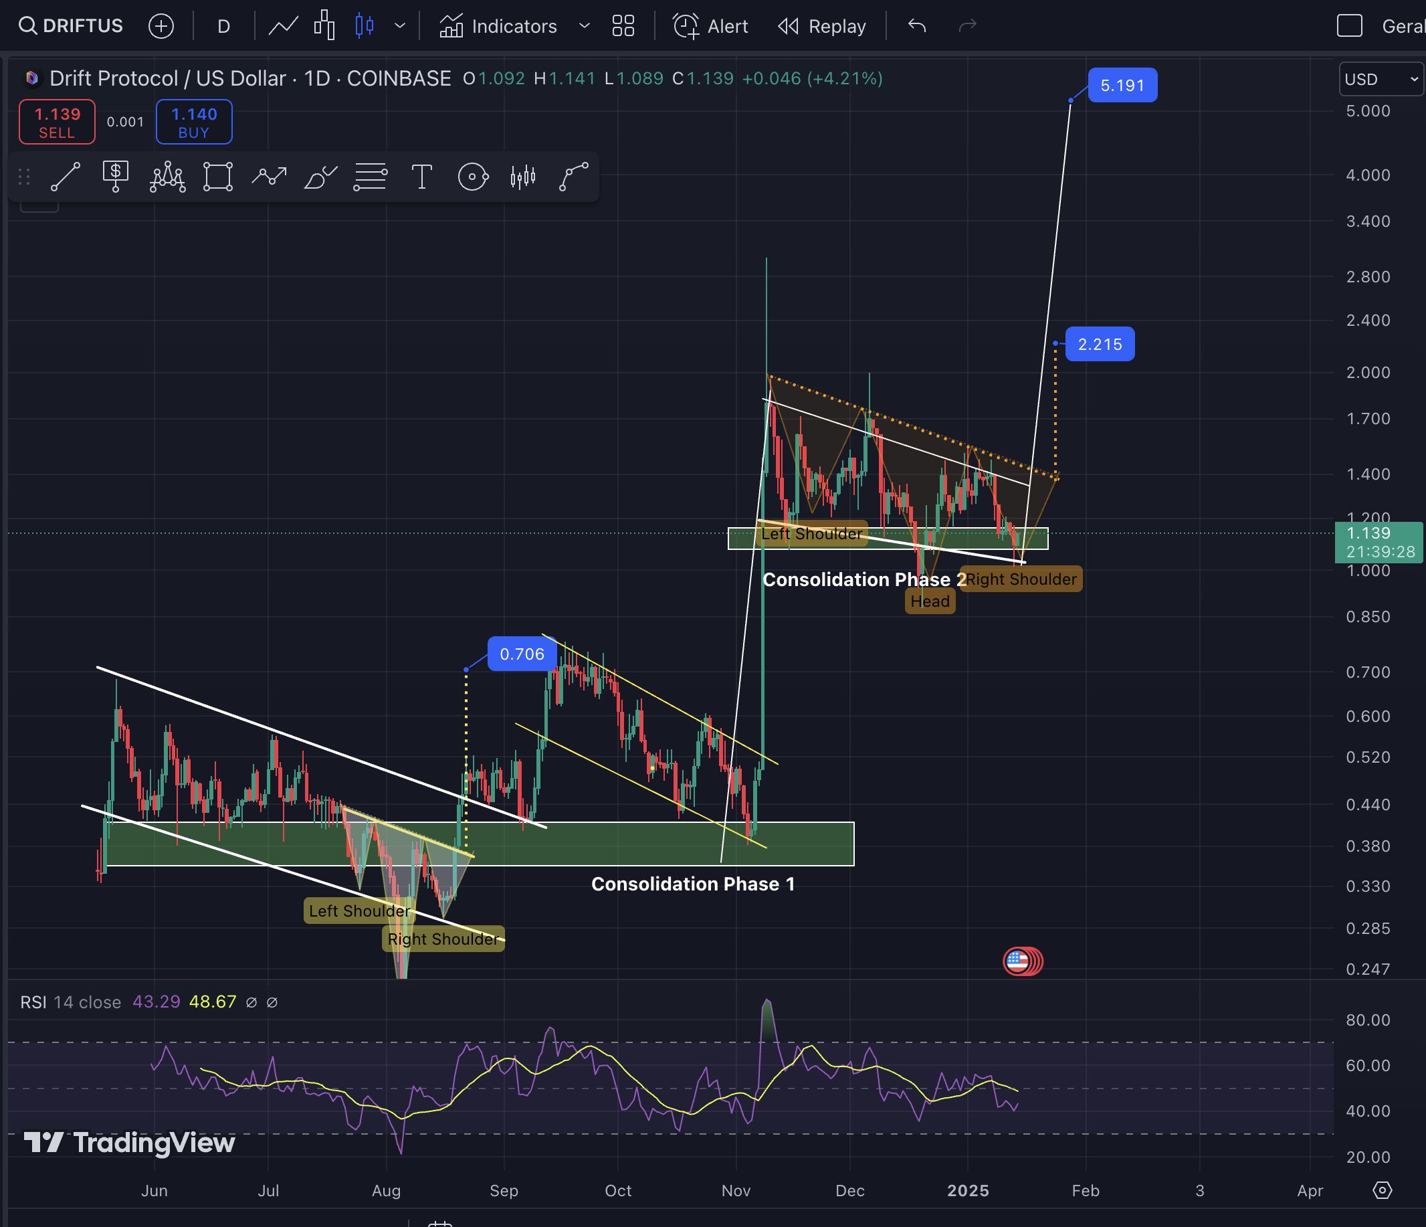Select the Consolidation Phase 1 text
Screen dimensions: 1426x1227
(693, 884)
